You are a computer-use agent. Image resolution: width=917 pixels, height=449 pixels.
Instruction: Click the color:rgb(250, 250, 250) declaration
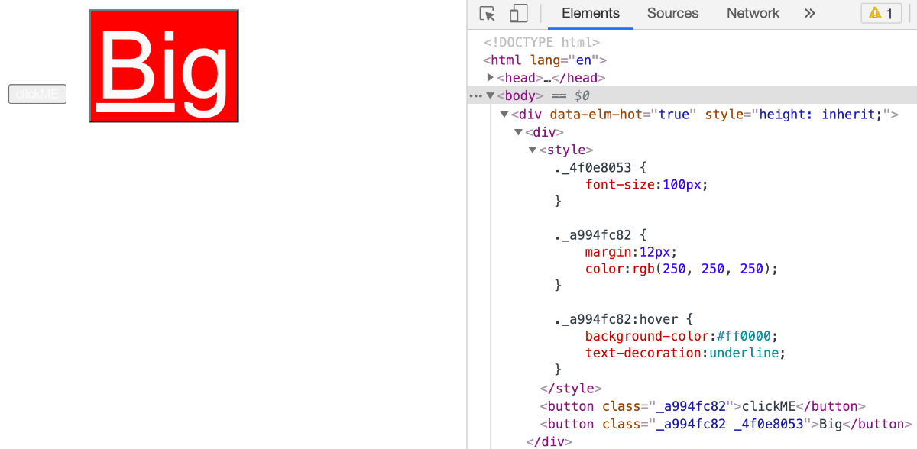click(682, 269)
